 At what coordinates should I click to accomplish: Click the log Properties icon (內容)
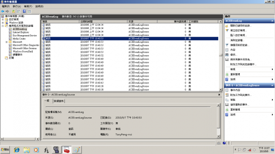pos(227,50)
